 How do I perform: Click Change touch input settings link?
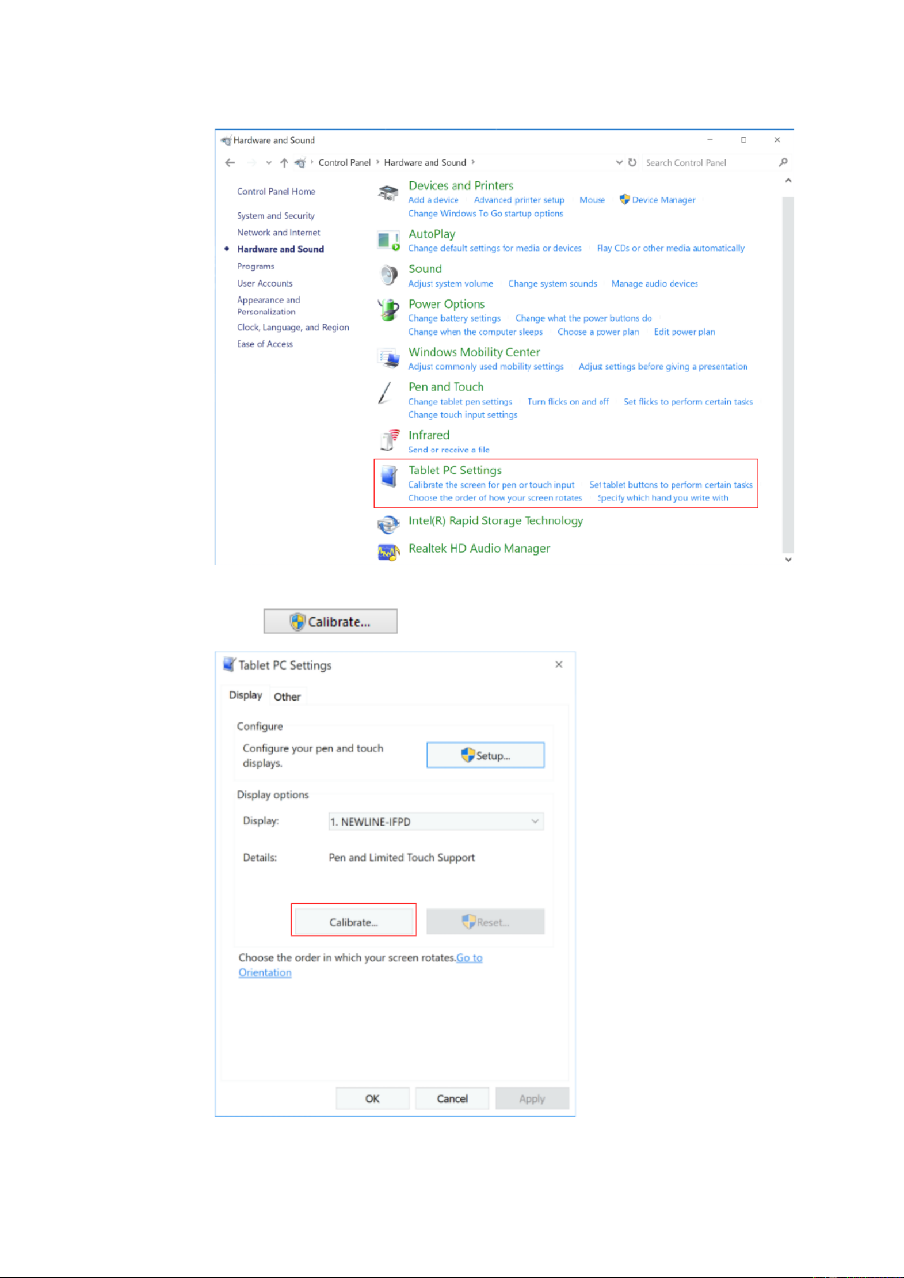click(x=463, y=414)
